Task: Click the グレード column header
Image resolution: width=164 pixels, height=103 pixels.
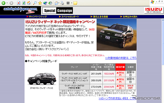Action: pyautogui.click(x=74, y=67)
